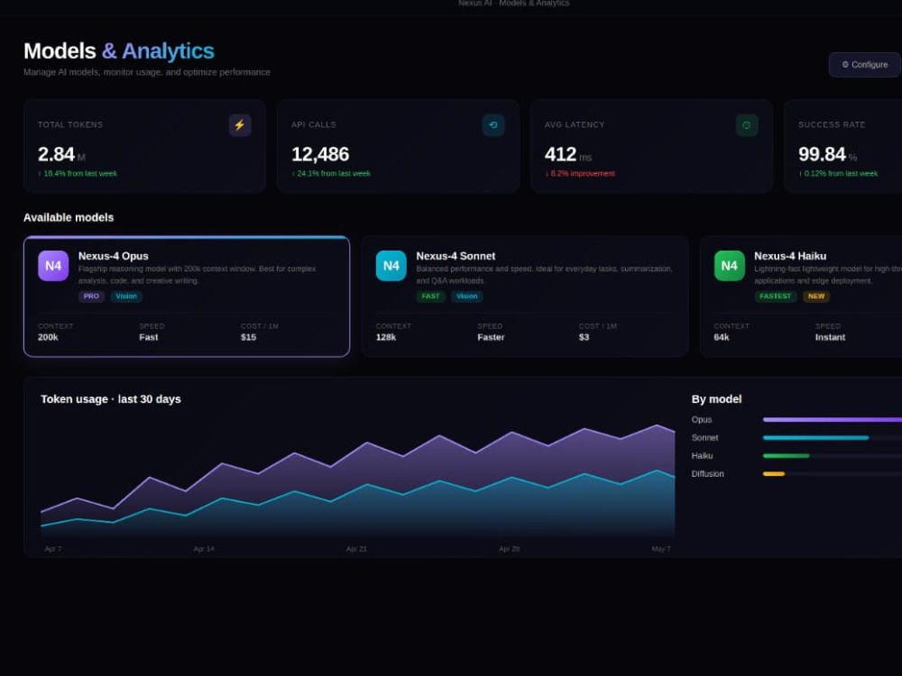Click the Diffusion label in By model list
Viewport: 902px width, 676px height.
coord(707,474)
